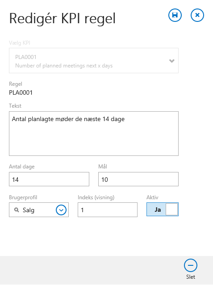Click the Regel value PLA0001 text

21,93
